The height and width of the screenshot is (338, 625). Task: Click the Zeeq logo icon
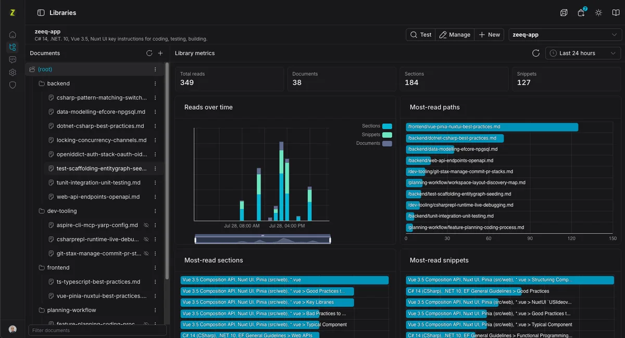pyautogui.click(x=12, y=12)
